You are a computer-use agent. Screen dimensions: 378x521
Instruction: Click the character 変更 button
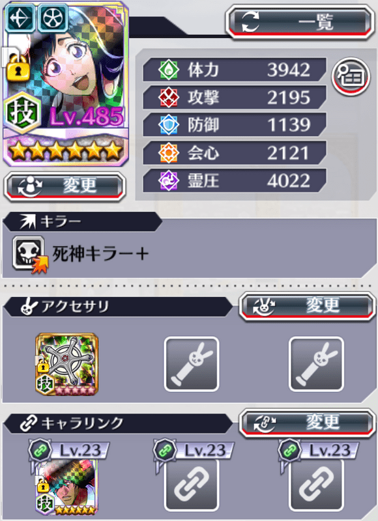coord(65,187)
